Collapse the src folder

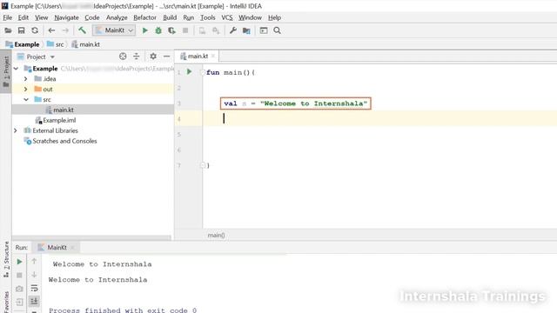pyautogui.click(x=26, y=99)
